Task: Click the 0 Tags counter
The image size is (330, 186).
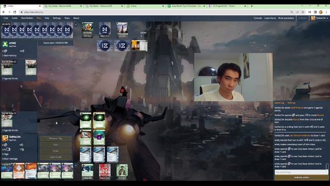Action: tap(5, 154)
